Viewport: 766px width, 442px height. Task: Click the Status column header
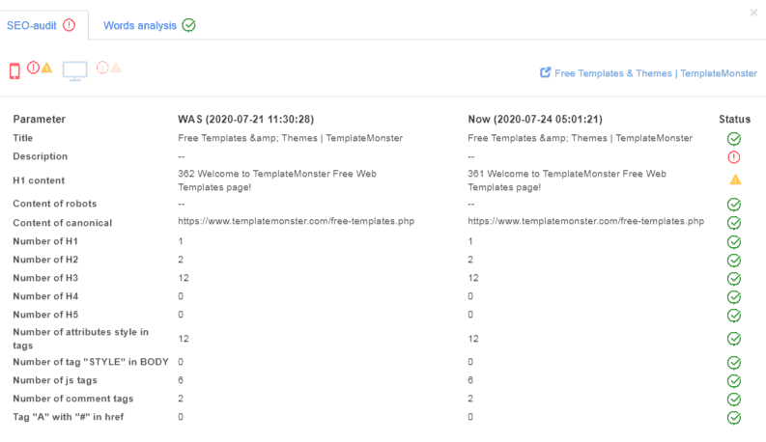pos(734,119)
